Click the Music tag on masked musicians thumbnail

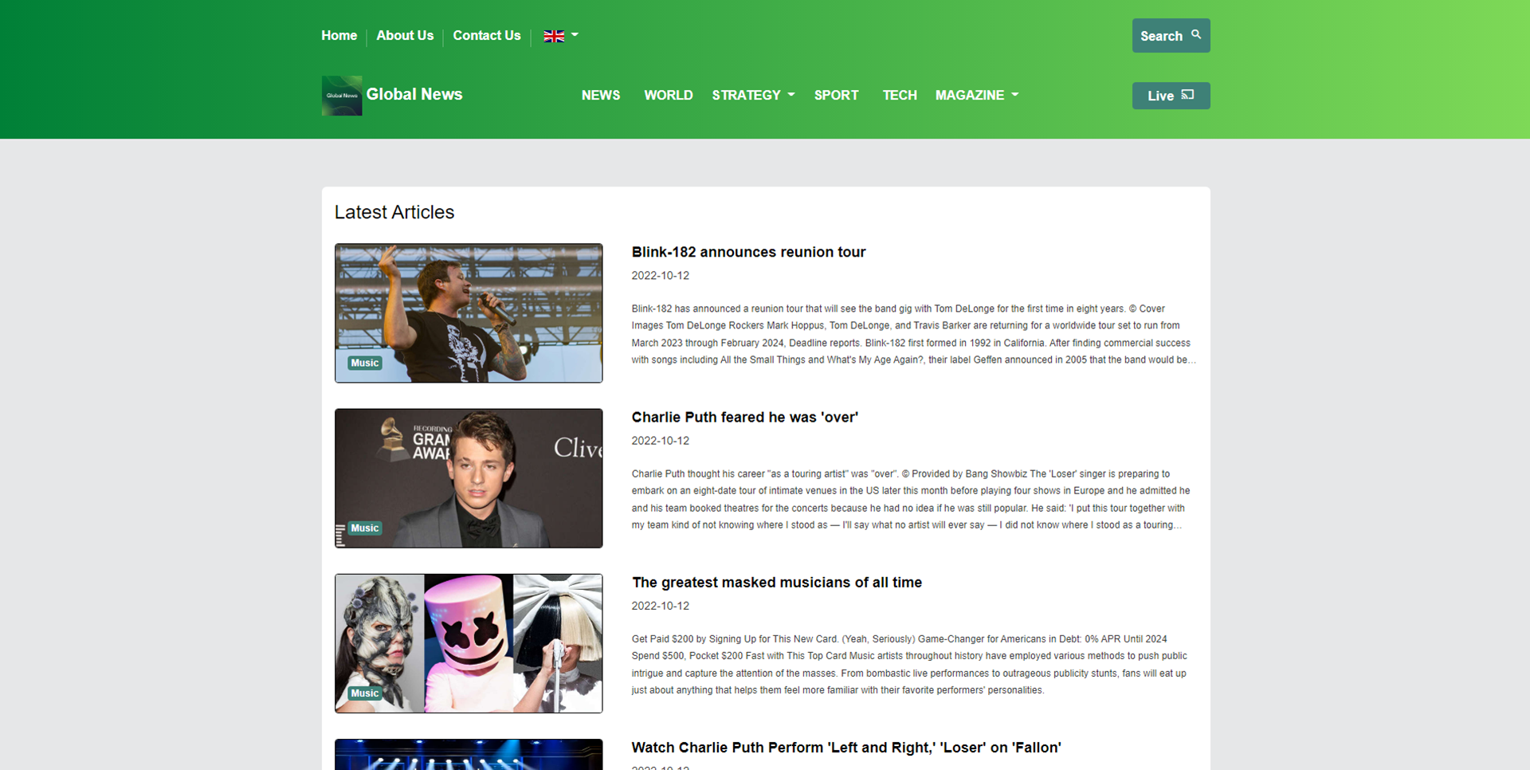pos(365,693)
